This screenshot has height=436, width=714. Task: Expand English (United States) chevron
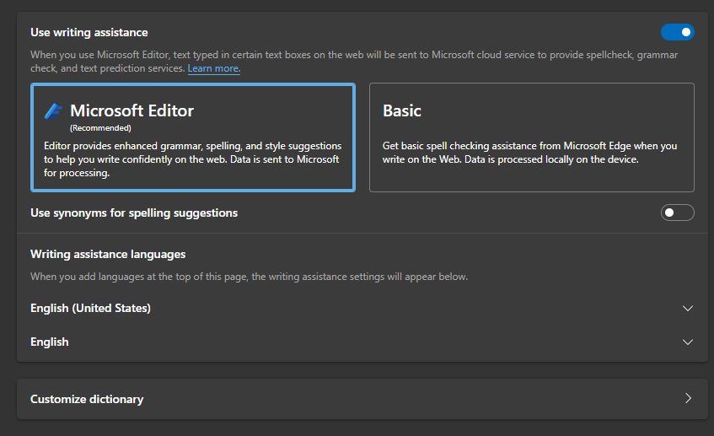pyautogui.click(x=688, y=309)
